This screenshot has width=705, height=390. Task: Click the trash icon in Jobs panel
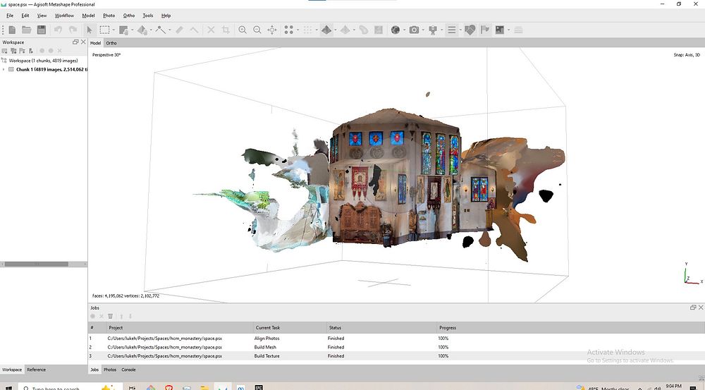coord(110,316)
